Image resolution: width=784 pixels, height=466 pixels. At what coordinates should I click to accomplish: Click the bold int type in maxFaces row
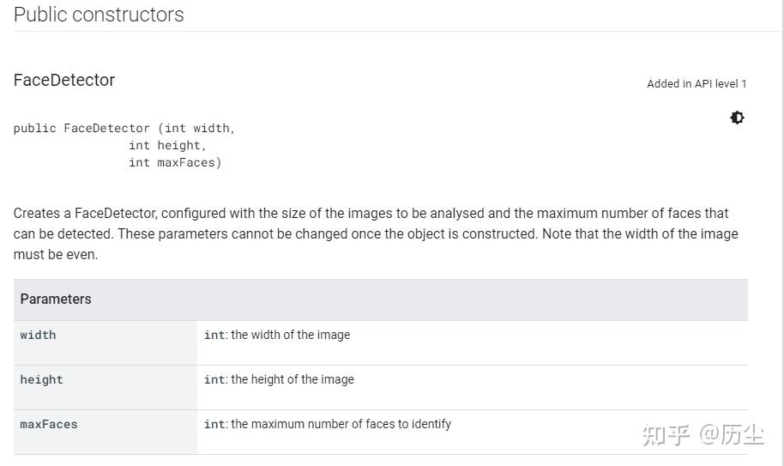point(214,424)
